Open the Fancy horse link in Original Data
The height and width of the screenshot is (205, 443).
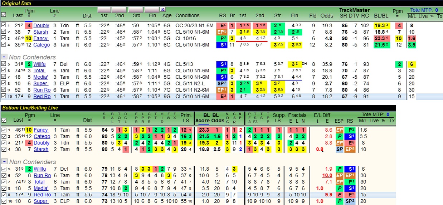(x=40, y=38)
